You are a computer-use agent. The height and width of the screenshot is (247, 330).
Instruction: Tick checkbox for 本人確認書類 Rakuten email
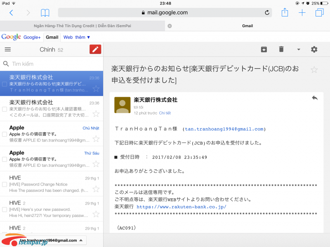coord(5,109)
